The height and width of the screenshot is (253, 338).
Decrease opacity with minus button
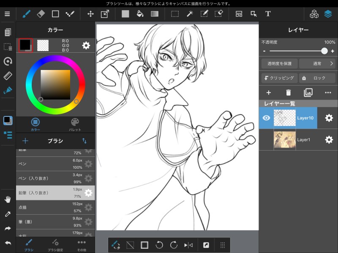click(264, 51)
